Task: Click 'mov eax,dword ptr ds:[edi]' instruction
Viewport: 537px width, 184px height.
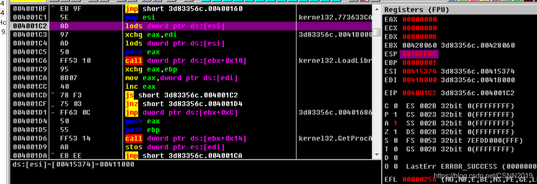Action: point(181,78)
